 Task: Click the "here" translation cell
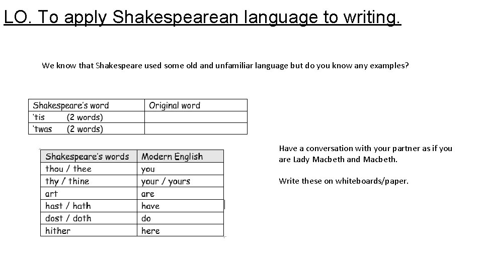180,230
